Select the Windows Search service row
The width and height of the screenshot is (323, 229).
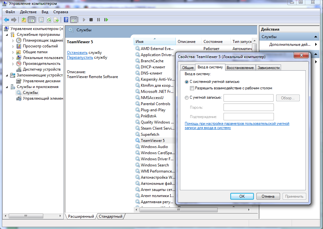155,165
